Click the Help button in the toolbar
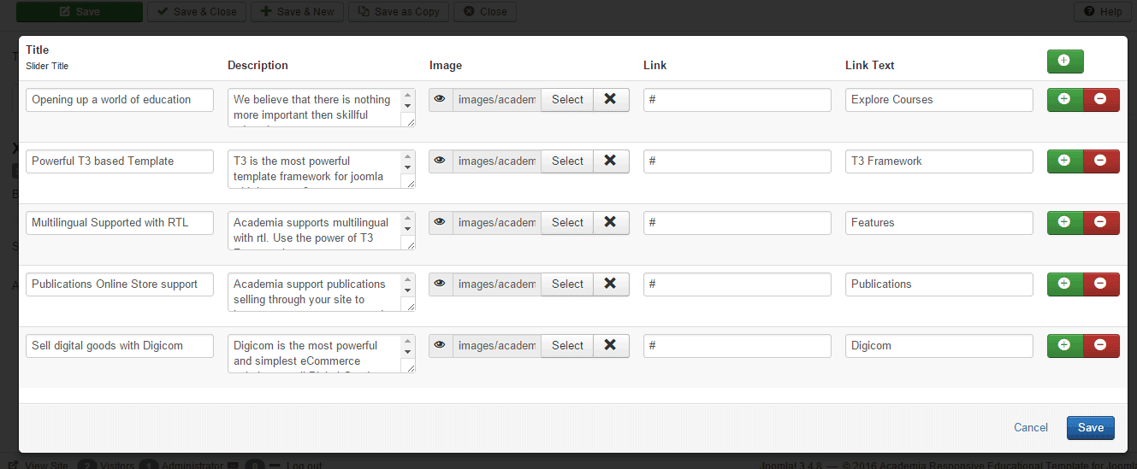Viewport: 1137px width, 469px height. tap(1102, 12)
